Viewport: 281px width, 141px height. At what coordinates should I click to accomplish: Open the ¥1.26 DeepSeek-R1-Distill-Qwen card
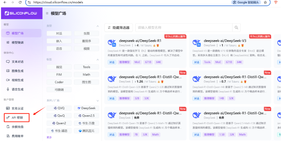(145, 87)
